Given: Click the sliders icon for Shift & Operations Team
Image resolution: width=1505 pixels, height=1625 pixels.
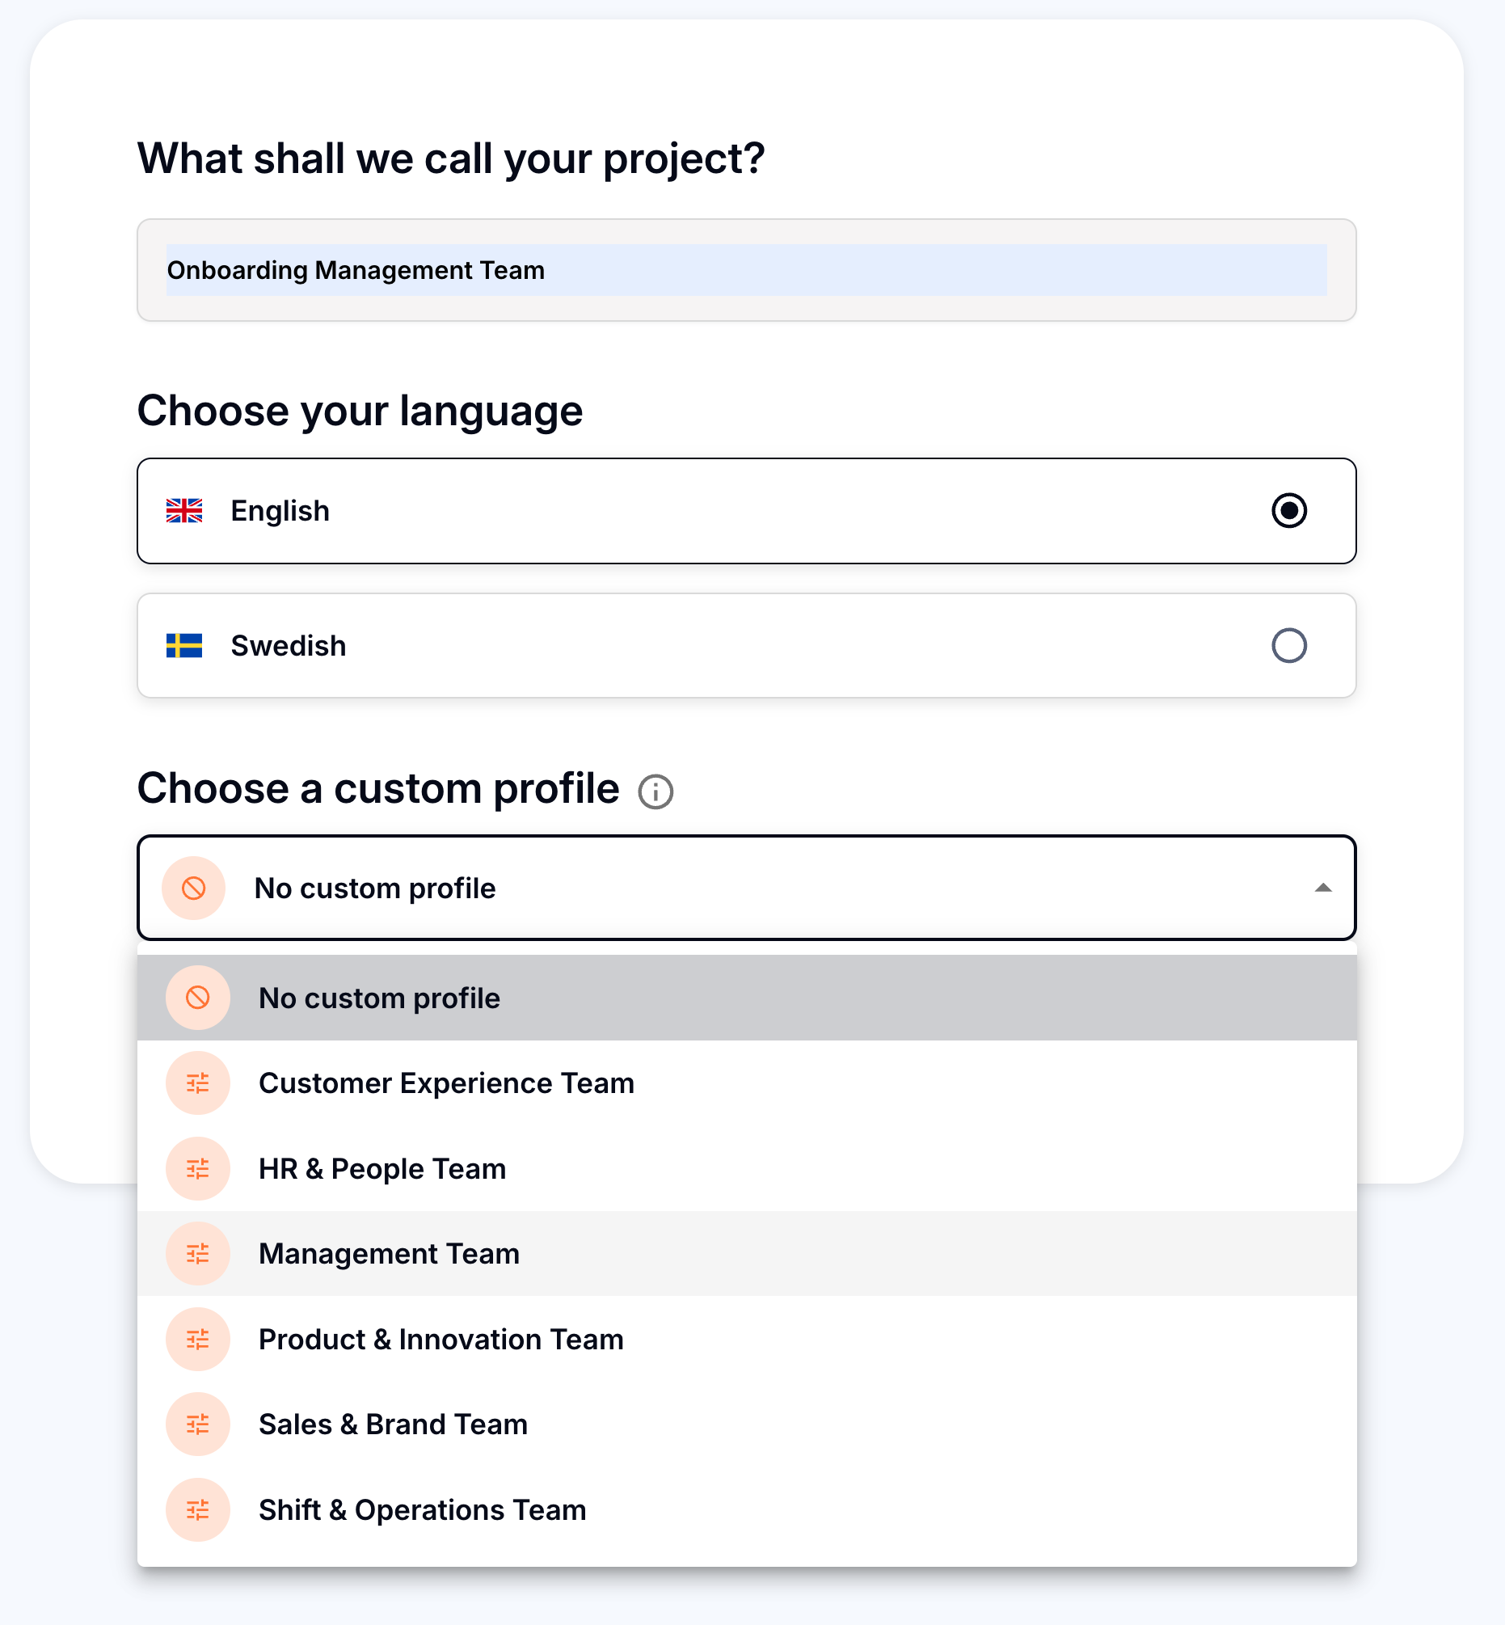Looking at the screenshot, I should (x=198, y=1510).
